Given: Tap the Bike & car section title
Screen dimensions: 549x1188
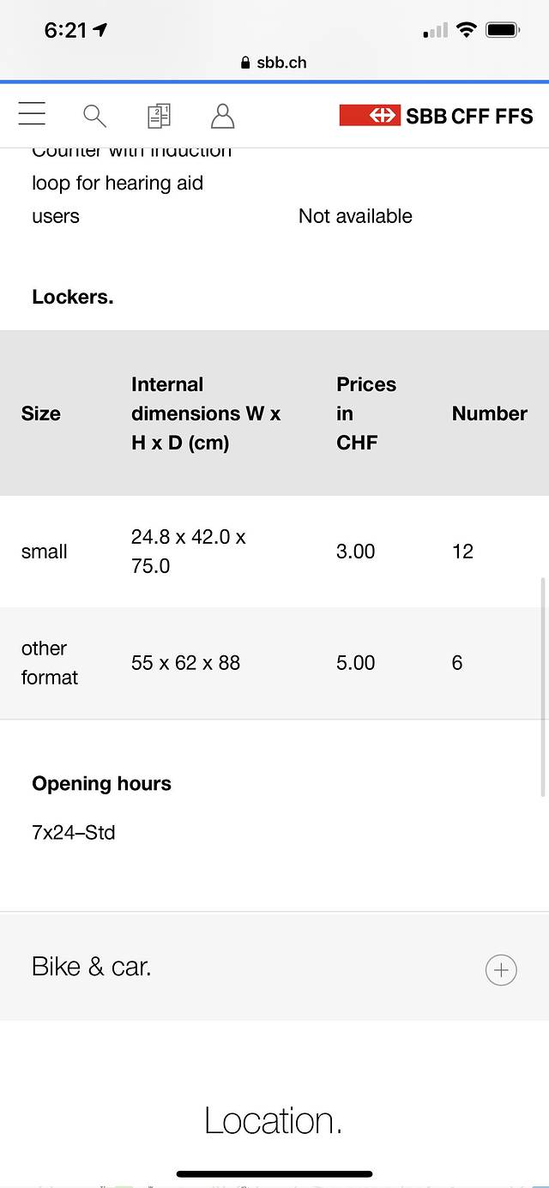Looking at the screenshot, I should [x=92, y=967].
